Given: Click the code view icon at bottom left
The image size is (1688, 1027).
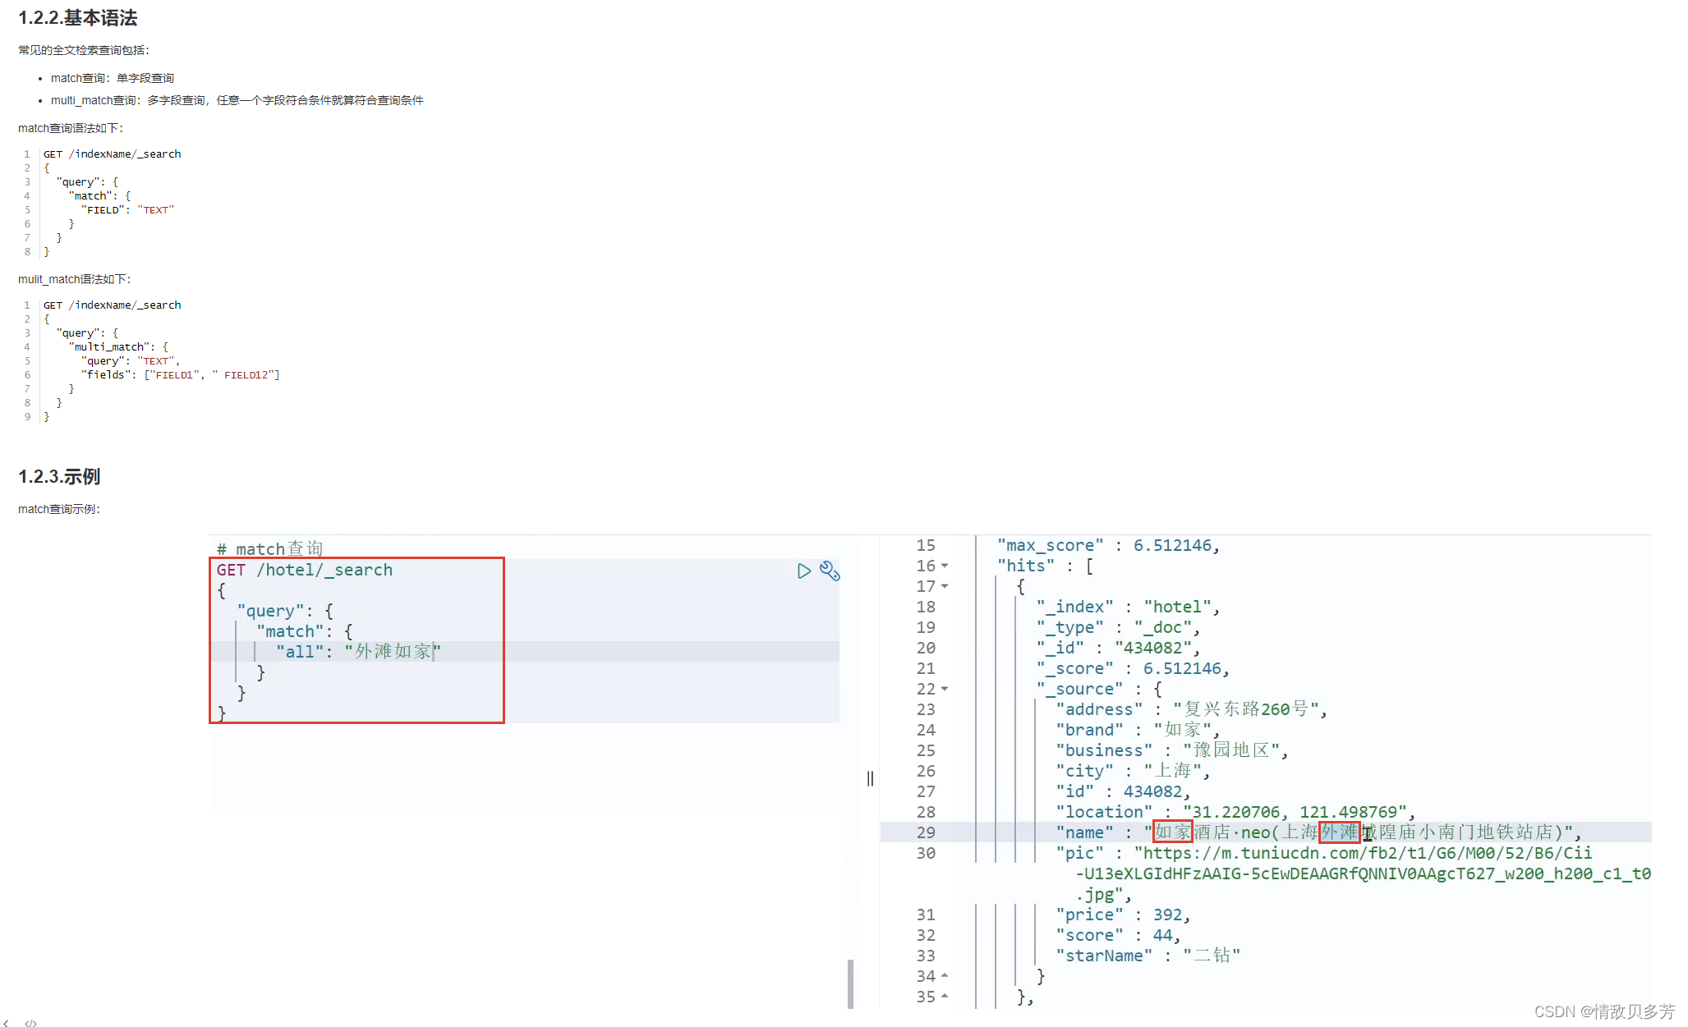Looking at the screenshot, I should (x=30, y=1023).
